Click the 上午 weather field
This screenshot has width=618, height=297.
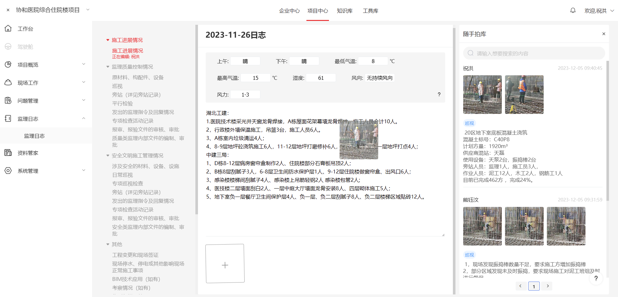[245, 61]
